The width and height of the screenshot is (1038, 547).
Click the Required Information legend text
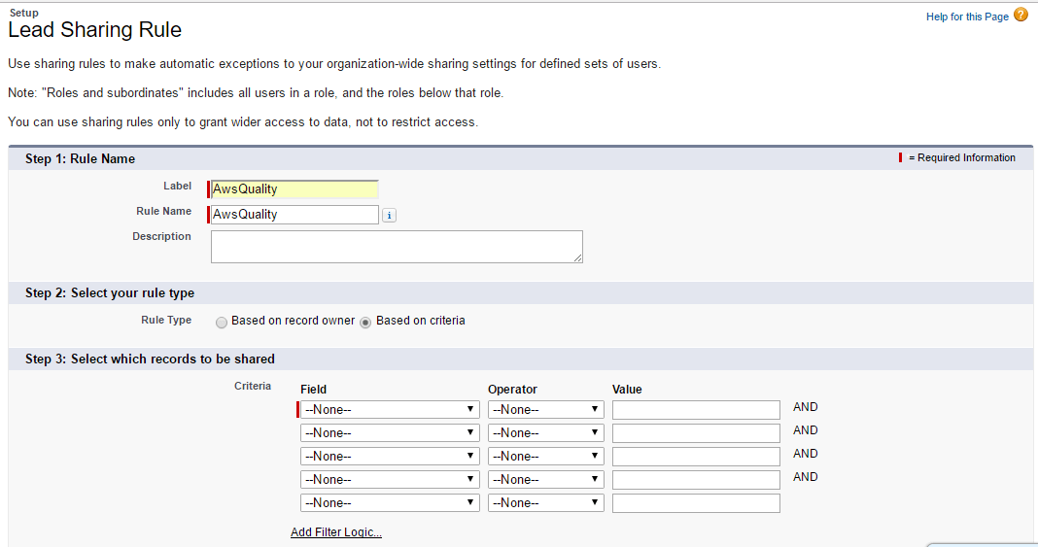point(962,157)
